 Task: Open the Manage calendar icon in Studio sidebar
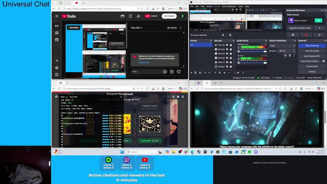[x=57, y=40]
